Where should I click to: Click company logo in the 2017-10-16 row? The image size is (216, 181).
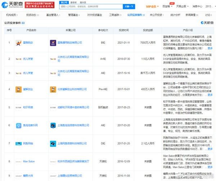click(53, 73)
